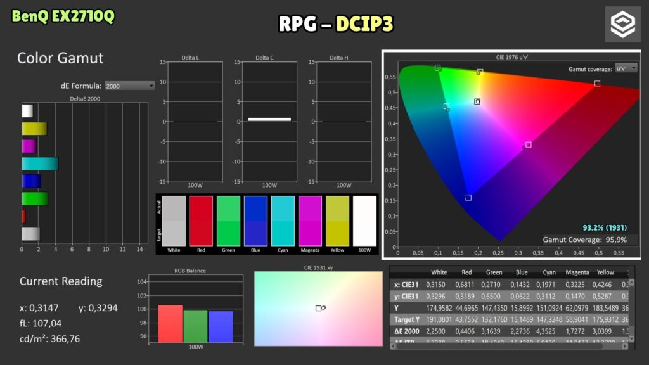
Task: Click the White Y value '174,9582'
Action: [x=439, y=308]
